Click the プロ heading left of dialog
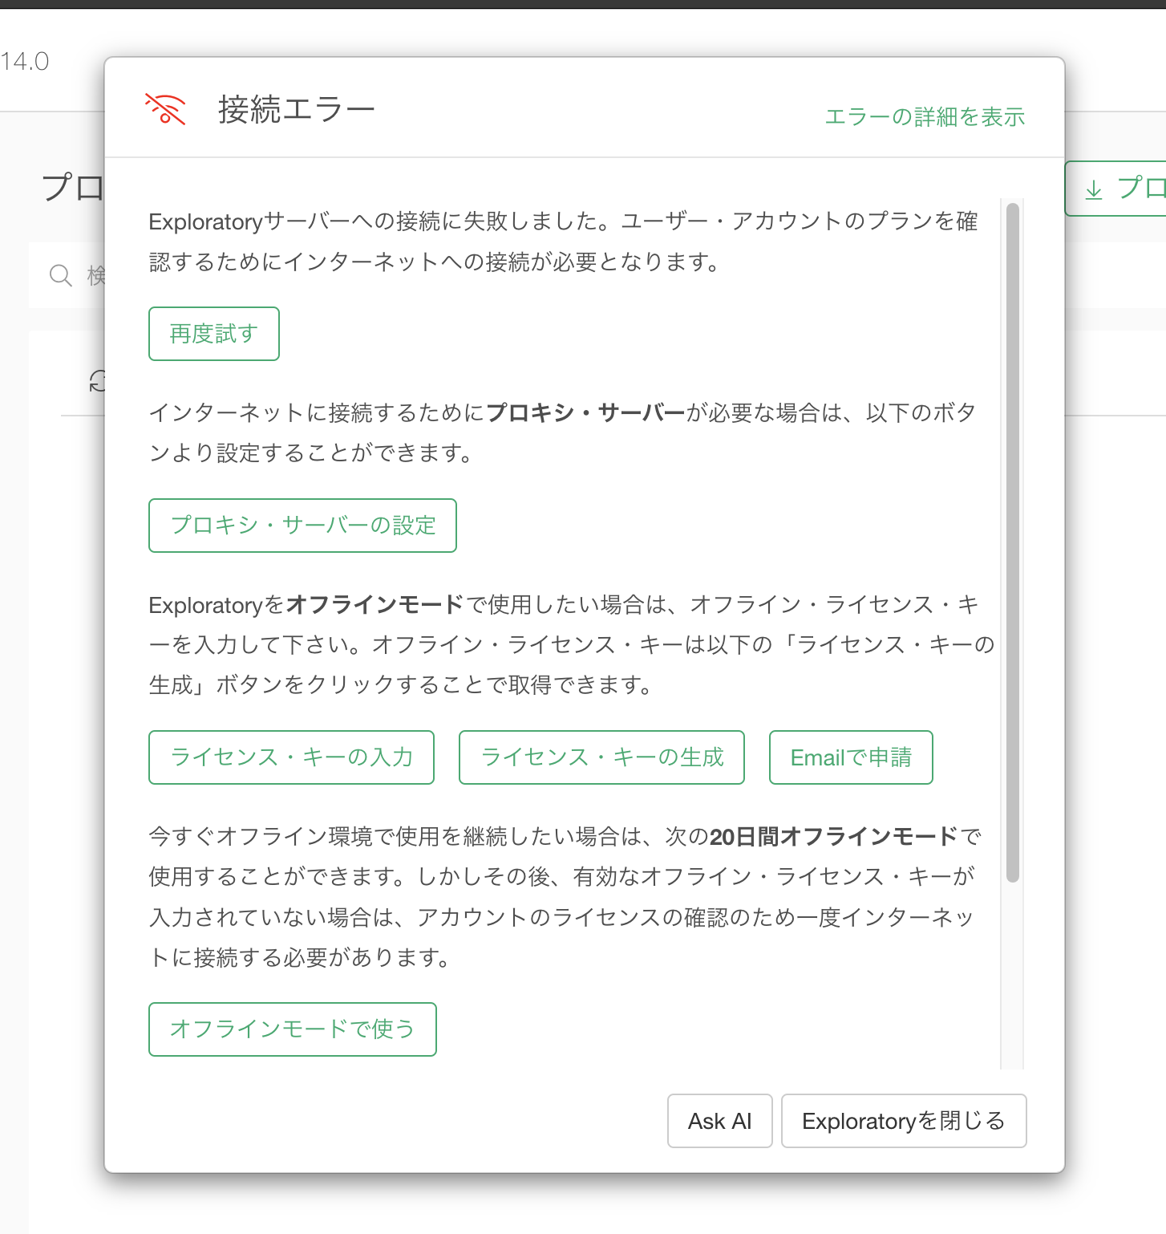This screenshot has height=1234, width=1166. coord(72,188)
